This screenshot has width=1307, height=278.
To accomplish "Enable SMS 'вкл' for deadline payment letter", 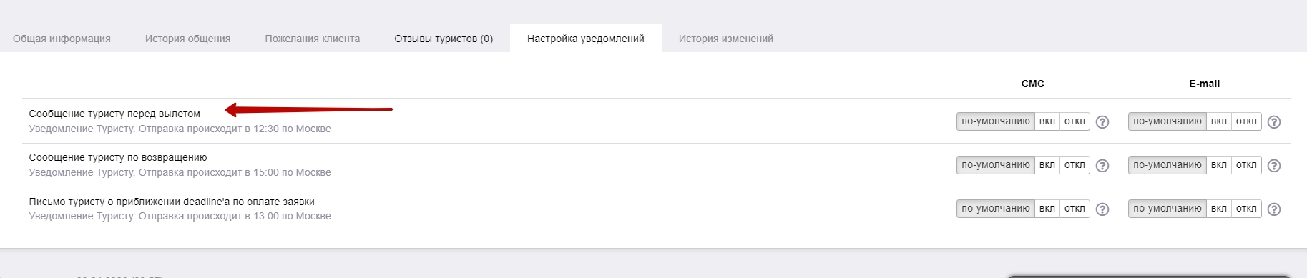I will tap(1047, 209).
